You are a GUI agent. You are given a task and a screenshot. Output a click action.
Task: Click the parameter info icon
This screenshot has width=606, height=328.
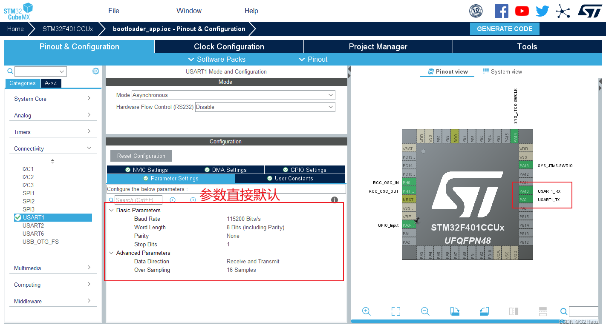click(335, 200)
